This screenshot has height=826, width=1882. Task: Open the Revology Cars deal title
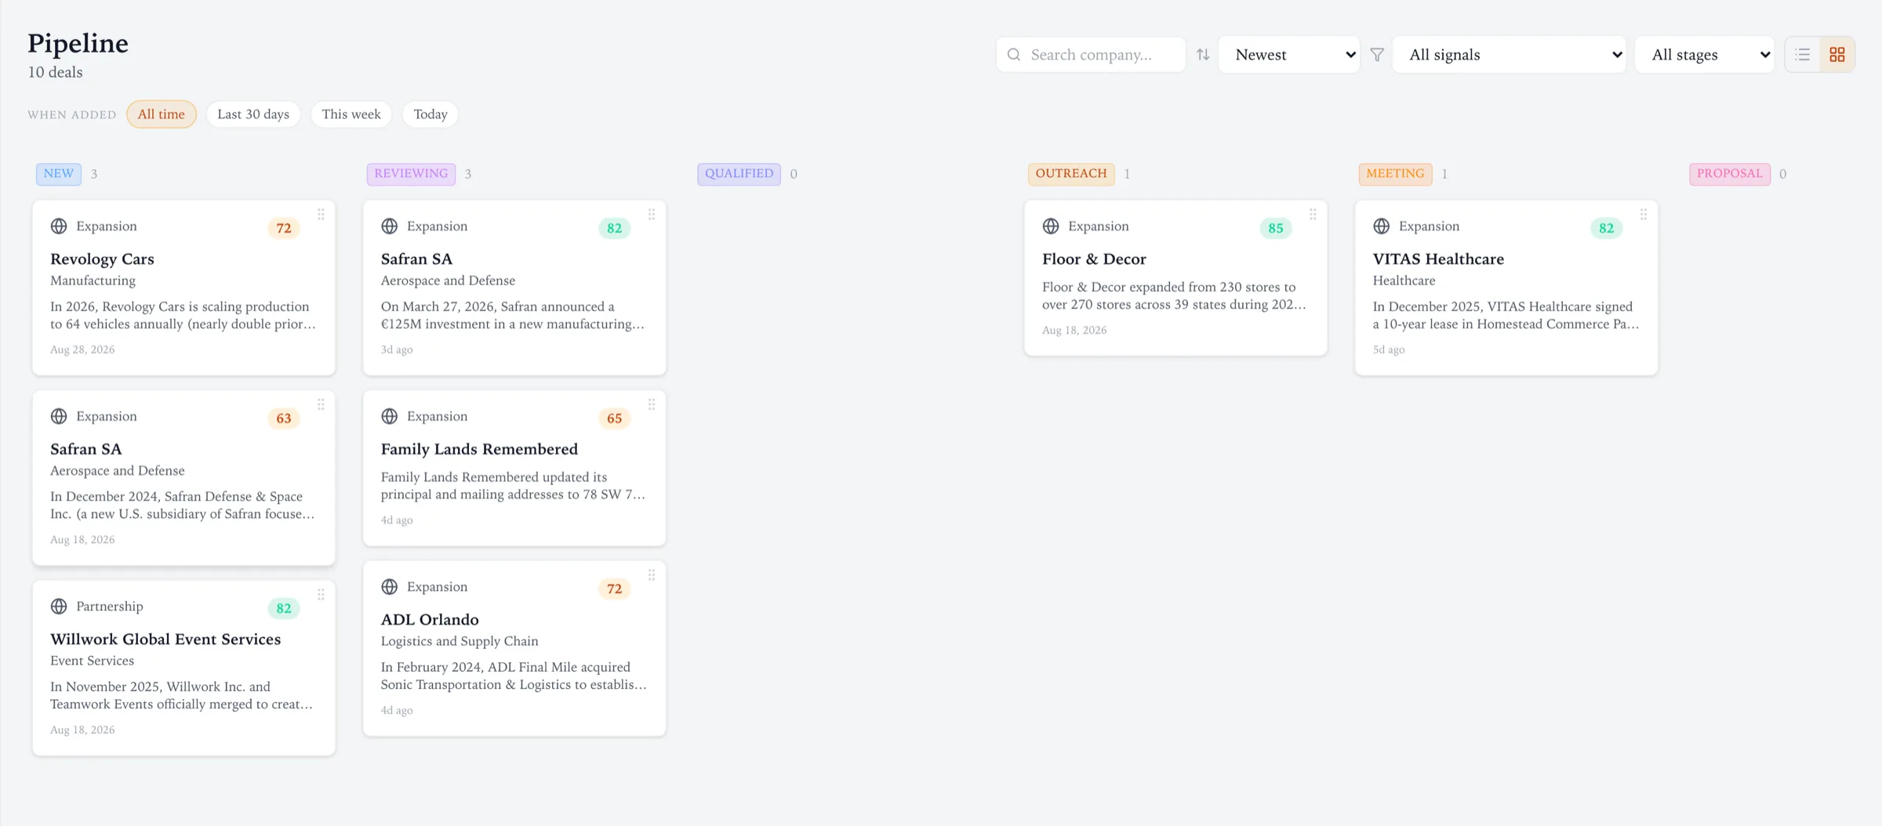[x=102, y=259]
